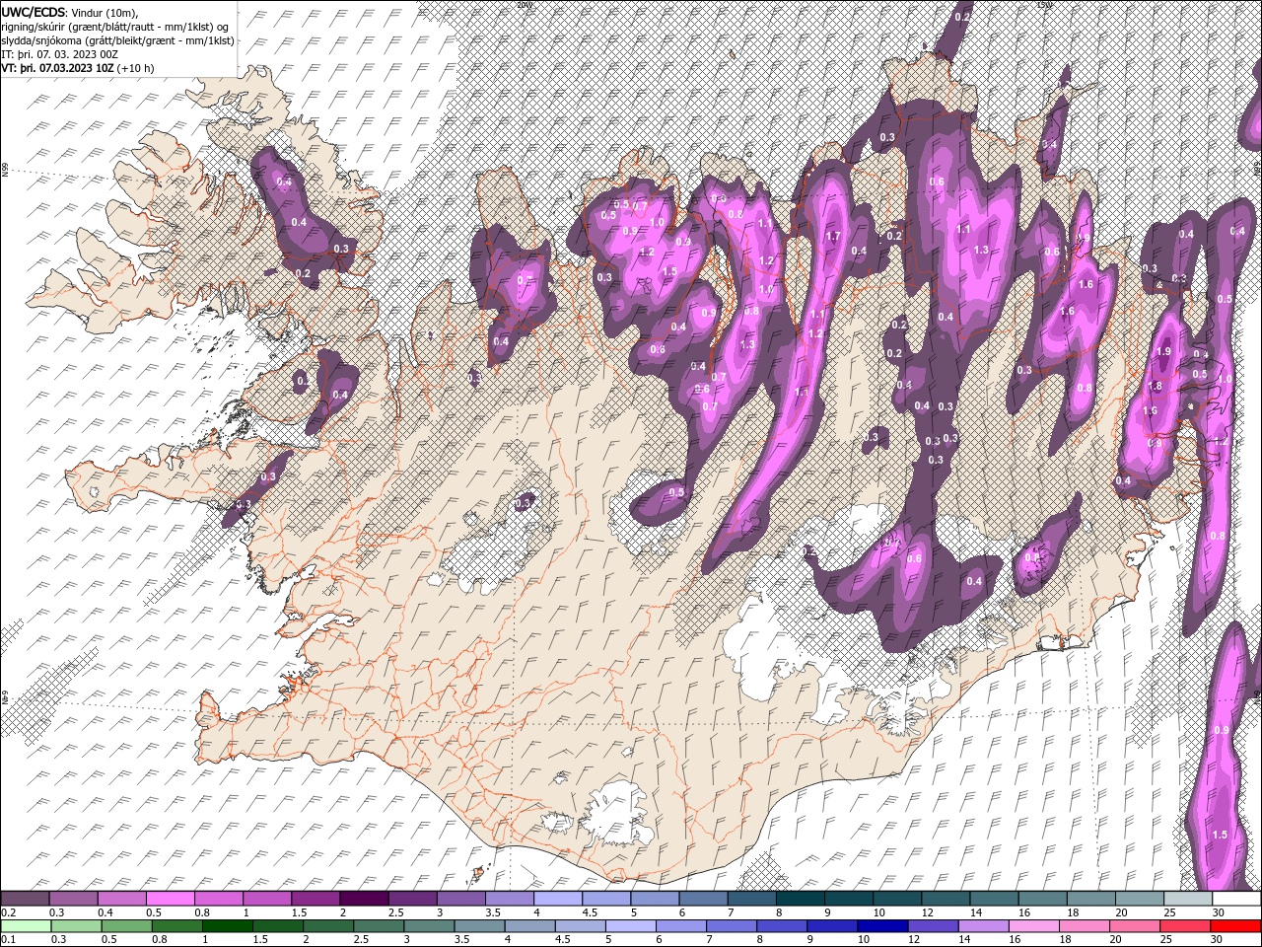This screenshot has height=947, width=1262.
Task: Click the dark teal 8 snowfall legend swatch
Action: click(801, 899)
